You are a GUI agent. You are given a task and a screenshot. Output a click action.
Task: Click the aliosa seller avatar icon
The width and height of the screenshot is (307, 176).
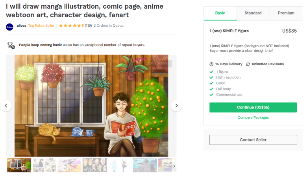point(9,27)
